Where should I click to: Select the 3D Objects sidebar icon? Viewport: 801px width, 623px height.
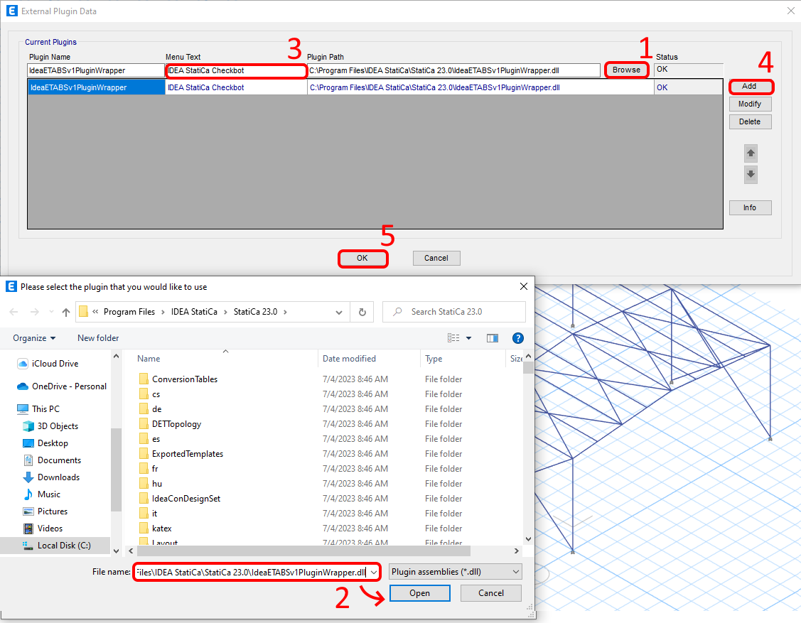(27, 426)
